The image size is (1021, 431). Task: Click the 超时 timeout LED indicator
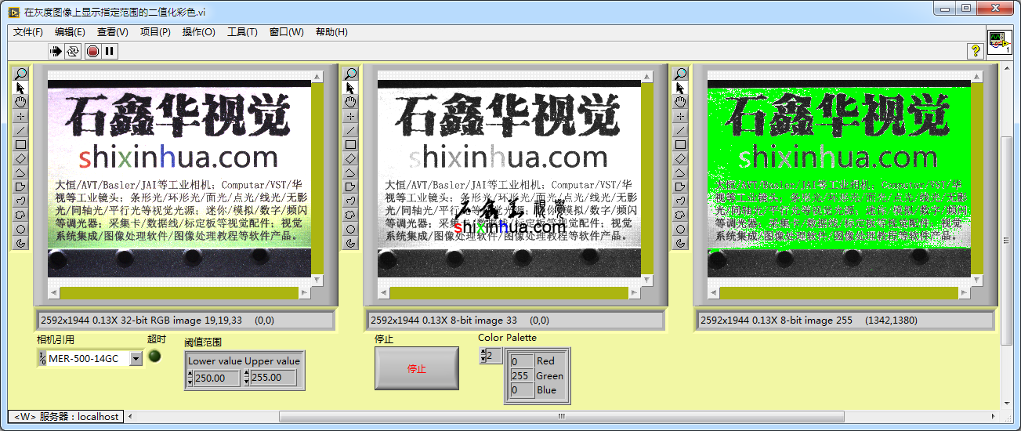pyautogui.click(x=154, y=356)
